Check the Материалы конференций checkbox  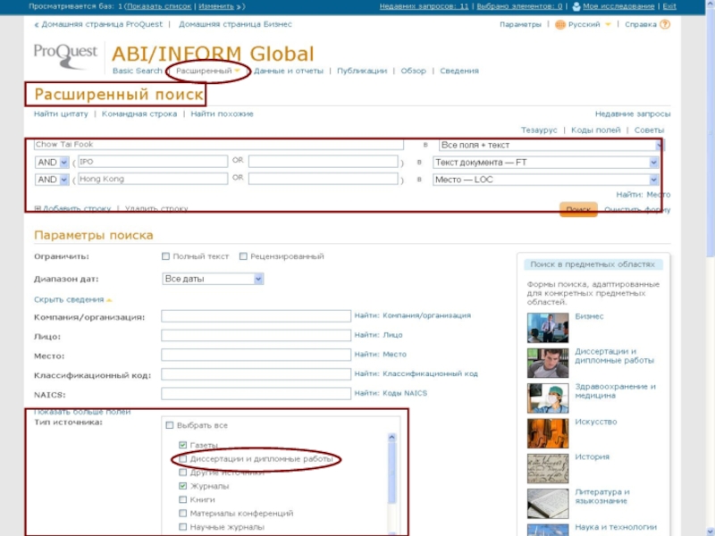183,513
